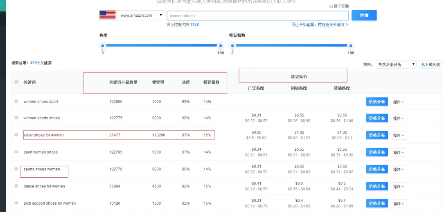442x212 pixels.
Task: Click the 搜索量 column header
Action: [158, 83]
